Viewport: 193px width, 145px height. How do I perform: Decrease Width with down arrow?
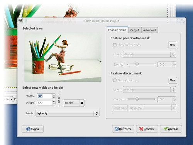point(54,97)
